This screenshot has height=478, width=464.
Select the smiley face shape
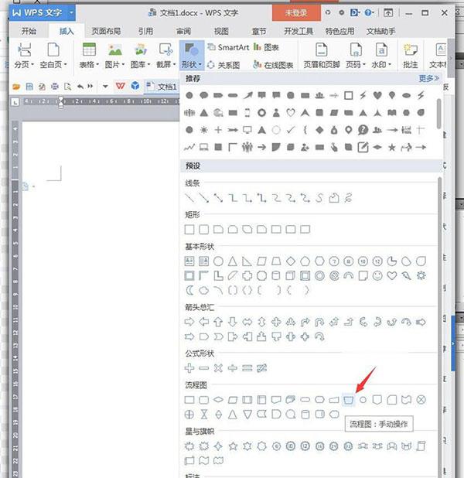[377, 275]
